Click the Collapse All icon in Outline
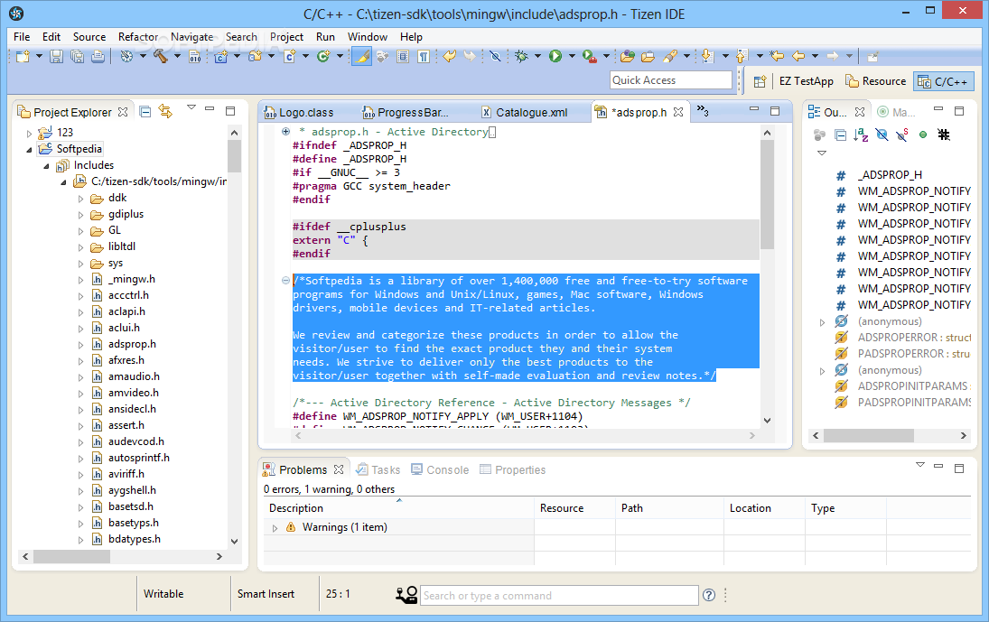 (840, 135)
